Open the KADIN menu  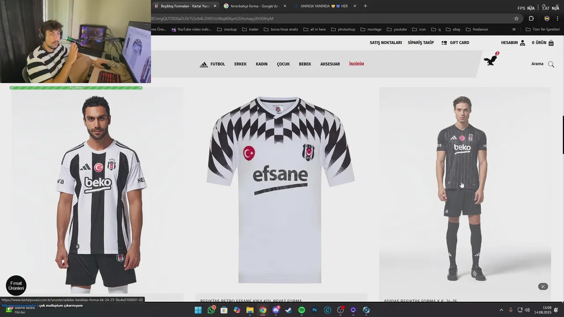point(262,64)
